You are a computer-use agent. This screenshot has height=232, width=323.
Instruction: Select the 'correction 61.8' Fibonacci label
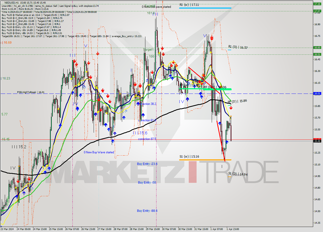coord(147,120)
